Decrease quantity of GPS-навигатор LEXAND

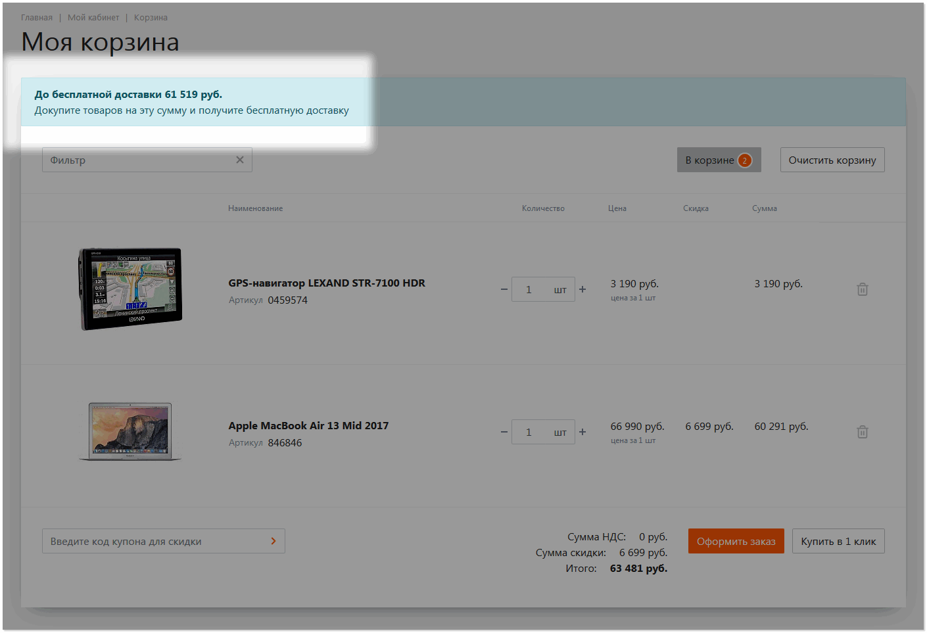[x=504, y=289]
